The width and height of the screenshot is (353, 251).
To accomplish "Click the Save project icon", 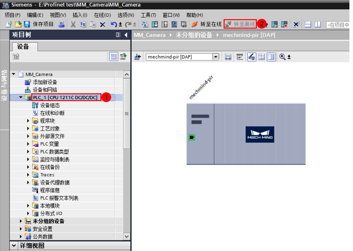I will [x=28, y=24].
